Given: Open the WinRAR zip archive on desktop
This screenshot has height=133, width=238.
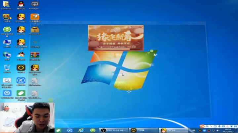Looking at the screenshot, I should point(35,56).
